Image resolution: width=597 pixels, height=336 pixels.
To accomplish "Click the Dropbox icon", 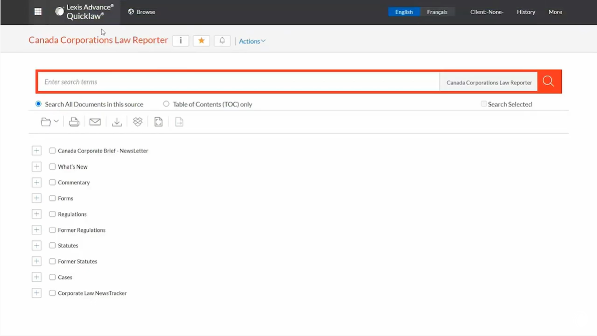I will [x=137, y=122].
